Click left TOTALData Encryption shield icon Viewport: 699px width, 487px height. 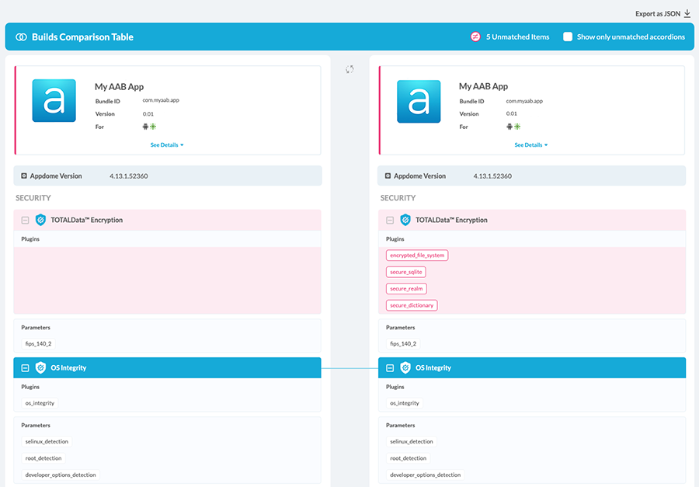41,220
